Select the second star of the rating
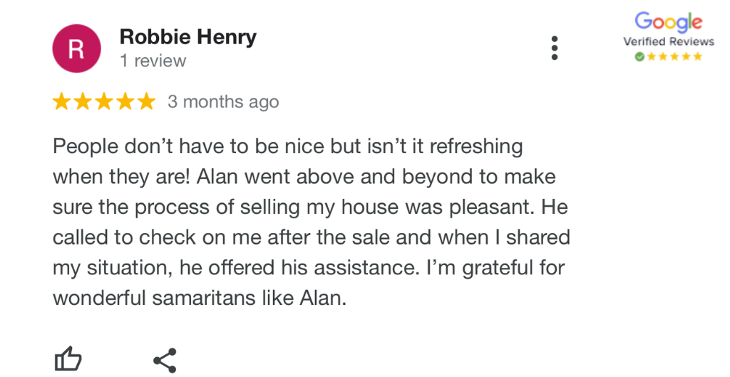The width and height of the screenshot is (730, 377). (83, 101)
